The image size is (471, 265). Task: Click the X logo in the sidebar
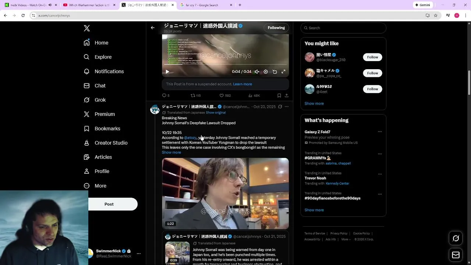(x=87, y=28)
